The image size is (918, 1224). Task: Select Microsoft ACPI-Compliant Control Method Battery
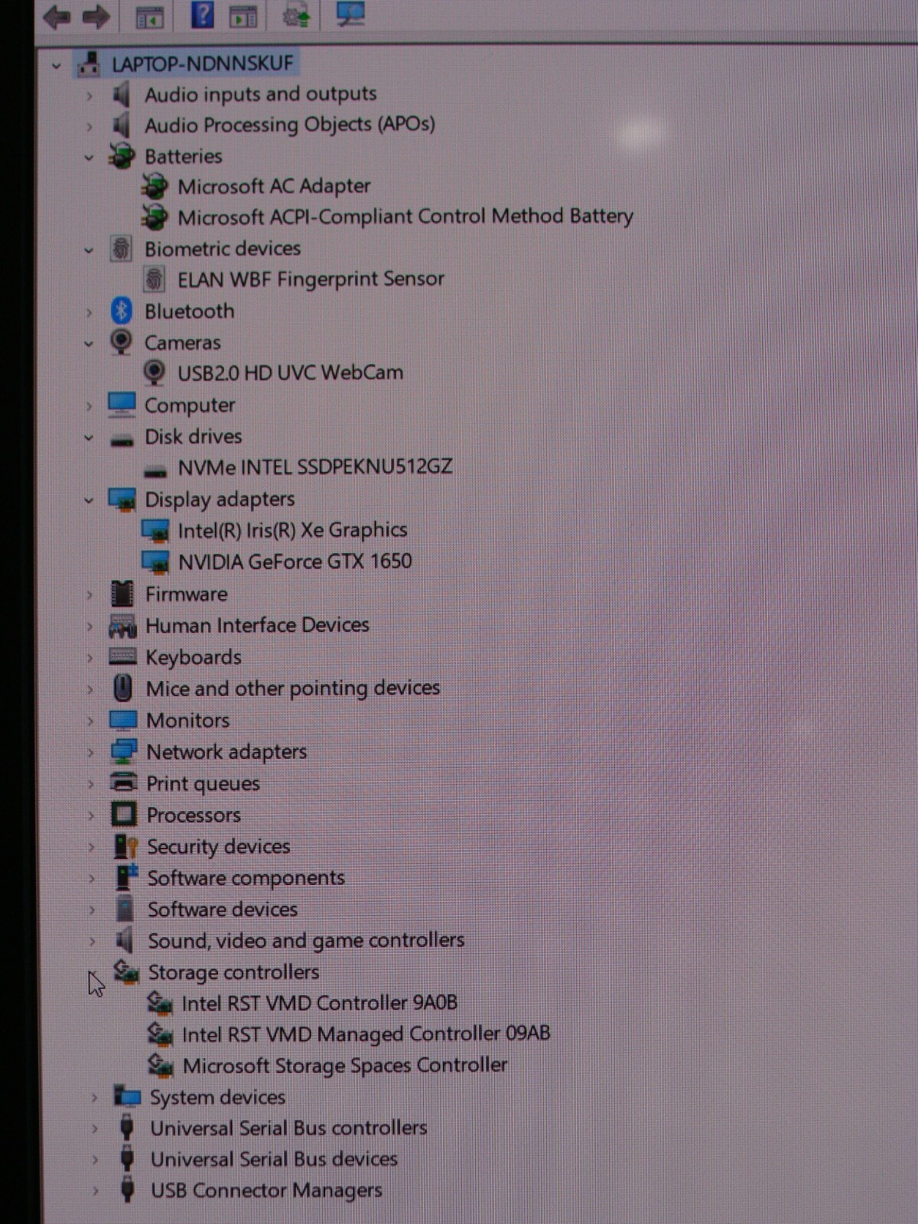(405, 216)
